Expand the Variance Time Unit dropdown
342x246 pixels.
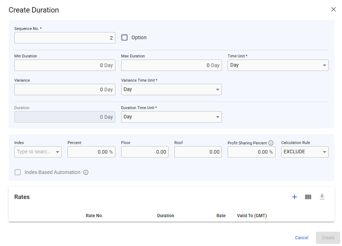tap(171, 89)
